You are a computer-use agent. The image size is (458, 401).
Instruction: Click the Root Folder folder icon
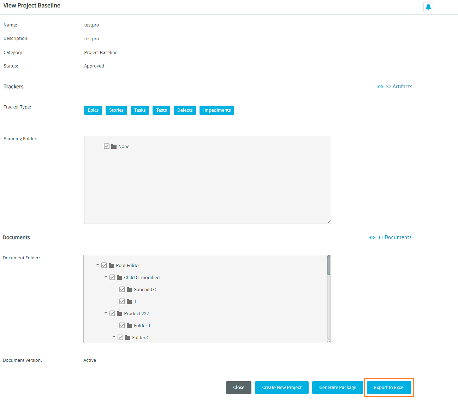coord(111,265)
